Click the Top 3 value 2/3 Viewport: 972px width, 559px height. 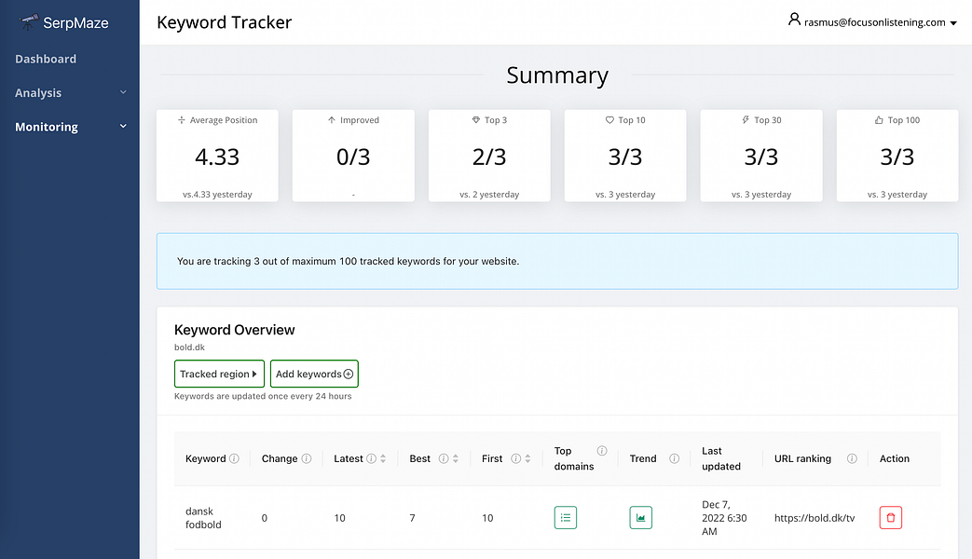coord(489,157)
